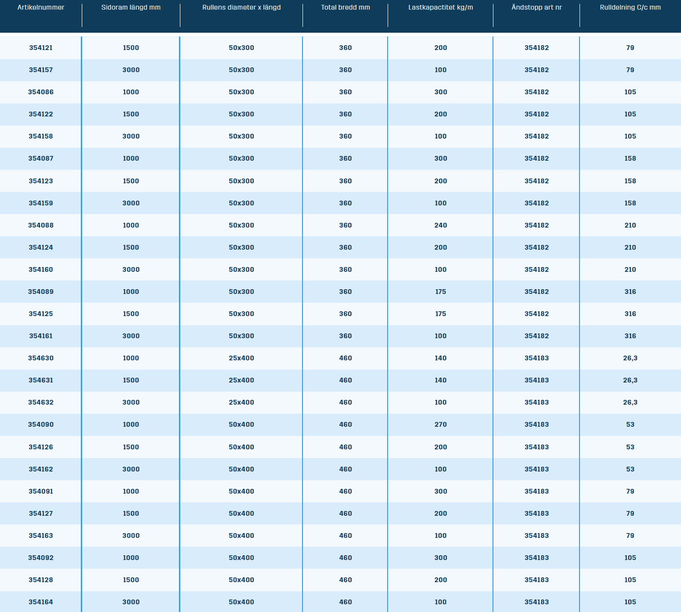Screen dimensions: 681x612
Task: Select article number 354161
Action: click(41, 336)
